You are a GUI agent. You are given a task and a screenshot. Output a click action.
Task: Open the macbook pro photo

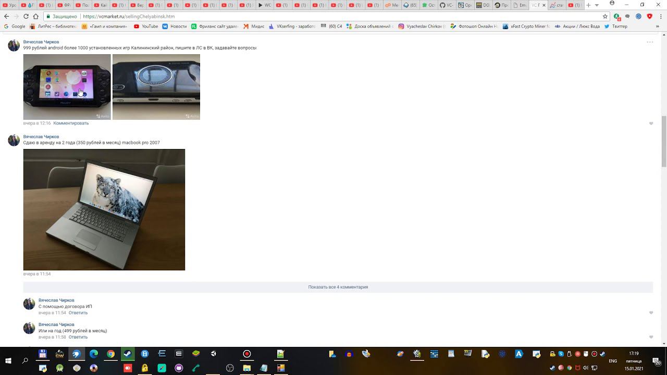tap(104, 209)
